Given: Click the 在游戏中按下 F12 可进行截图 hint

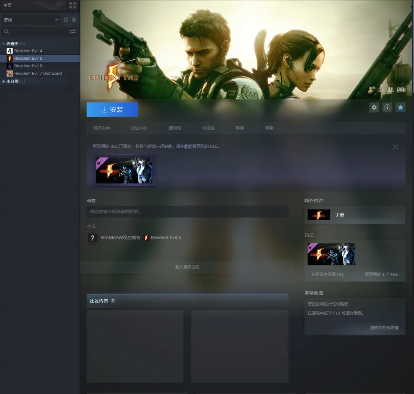Looking at the screenshot, I should pos(335,313).
